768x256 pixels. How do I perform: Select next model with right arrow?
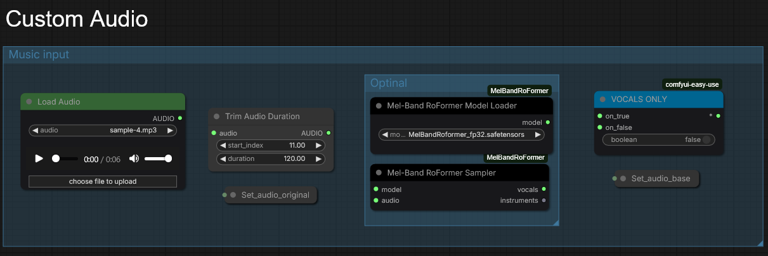[538, 134]
